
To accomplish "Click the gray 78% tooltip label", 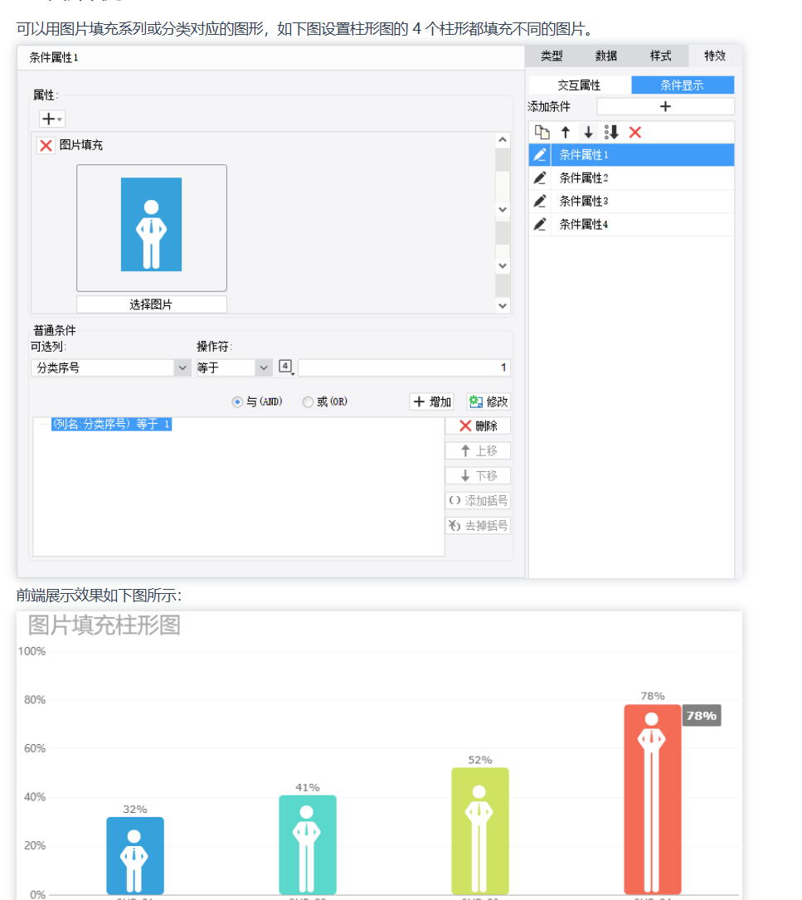I will click(x=702, y=716).
